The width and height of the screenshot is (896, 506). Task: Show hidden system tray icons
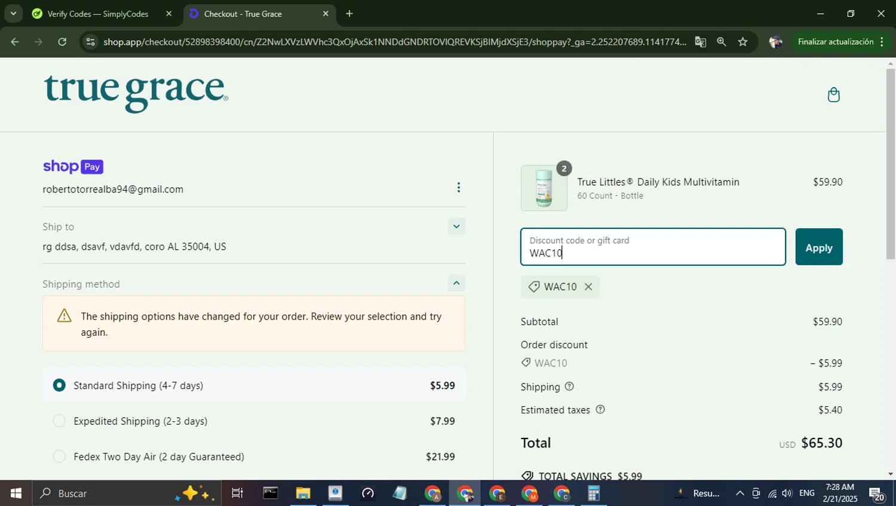click(739, 493)
